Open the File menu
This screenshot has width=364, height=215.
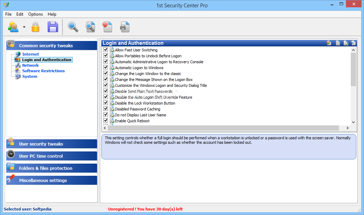point(8,14)
